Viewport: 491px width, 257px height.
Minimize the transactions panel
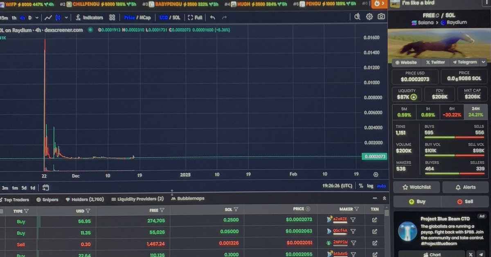[374, 198]
